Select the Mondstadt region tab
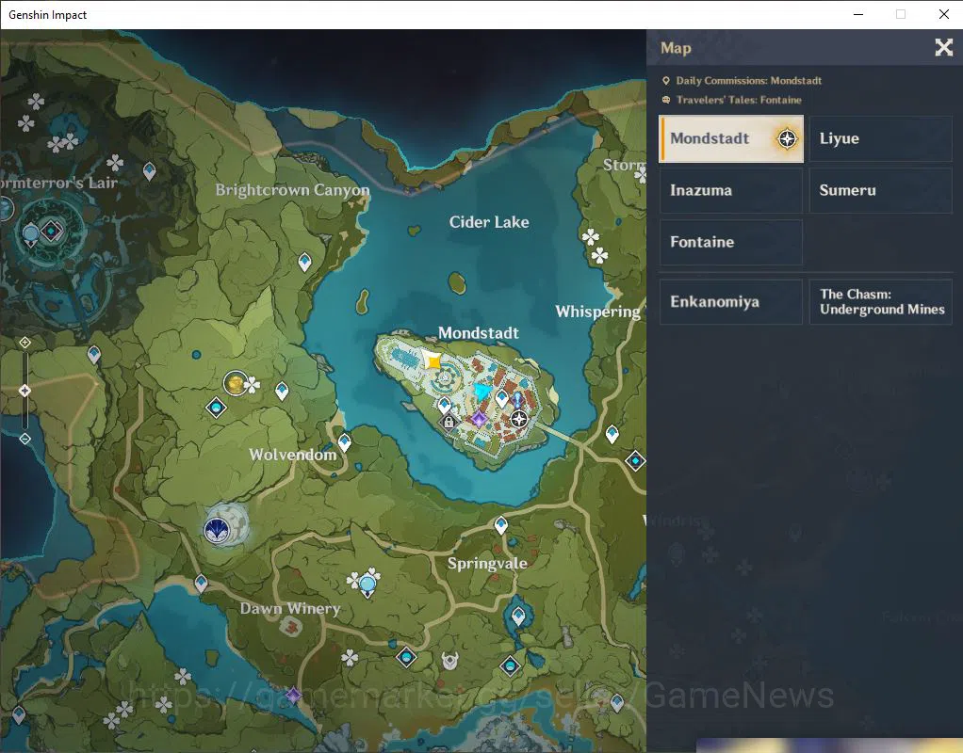 [x=731, y=138]
